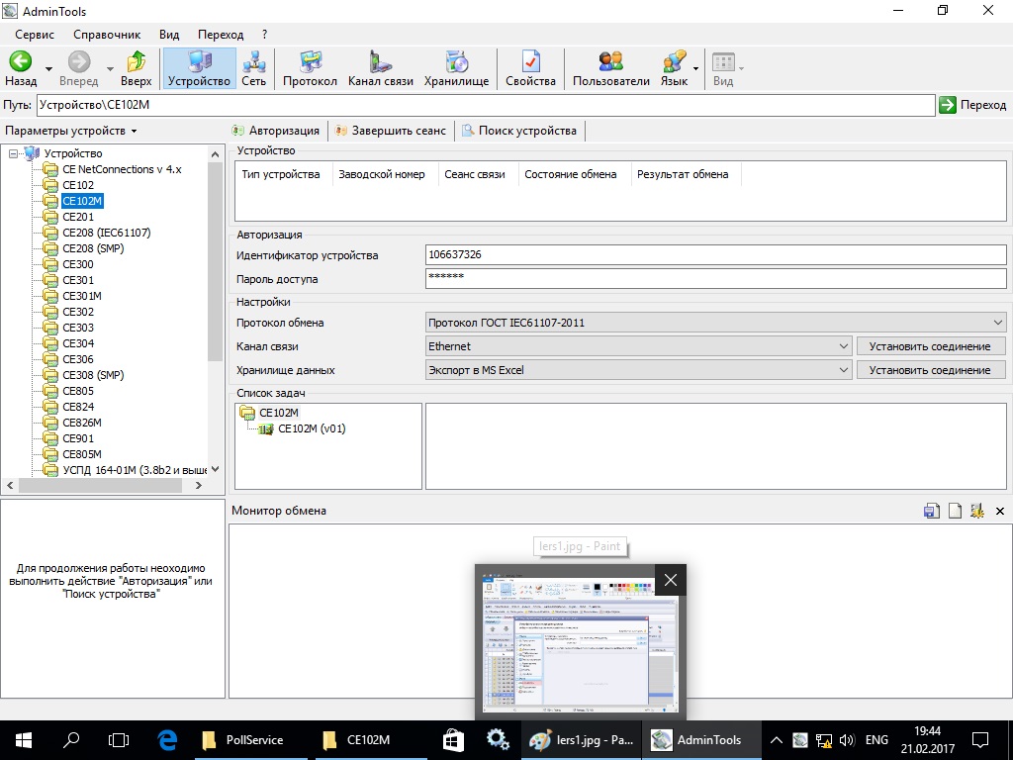Collapse the Устройство tree root node
Image resolution: width=1013 pixels, height=760 pixels.
(x=13, y=153)
